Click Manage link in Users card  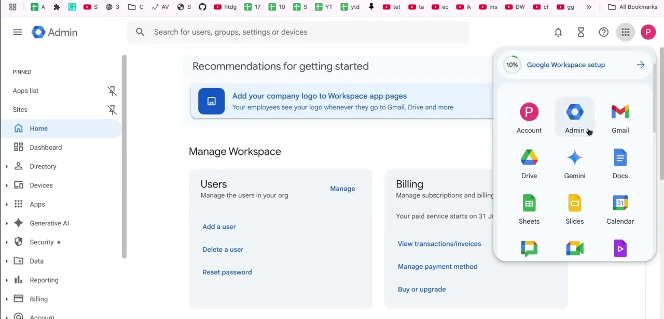point(342,189)
